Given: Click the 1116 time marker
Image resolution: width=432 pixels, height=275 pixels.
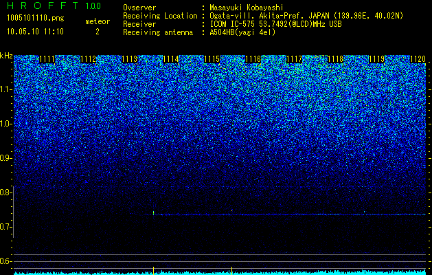Looking at the screenshot, I should [x=253, y=59].
